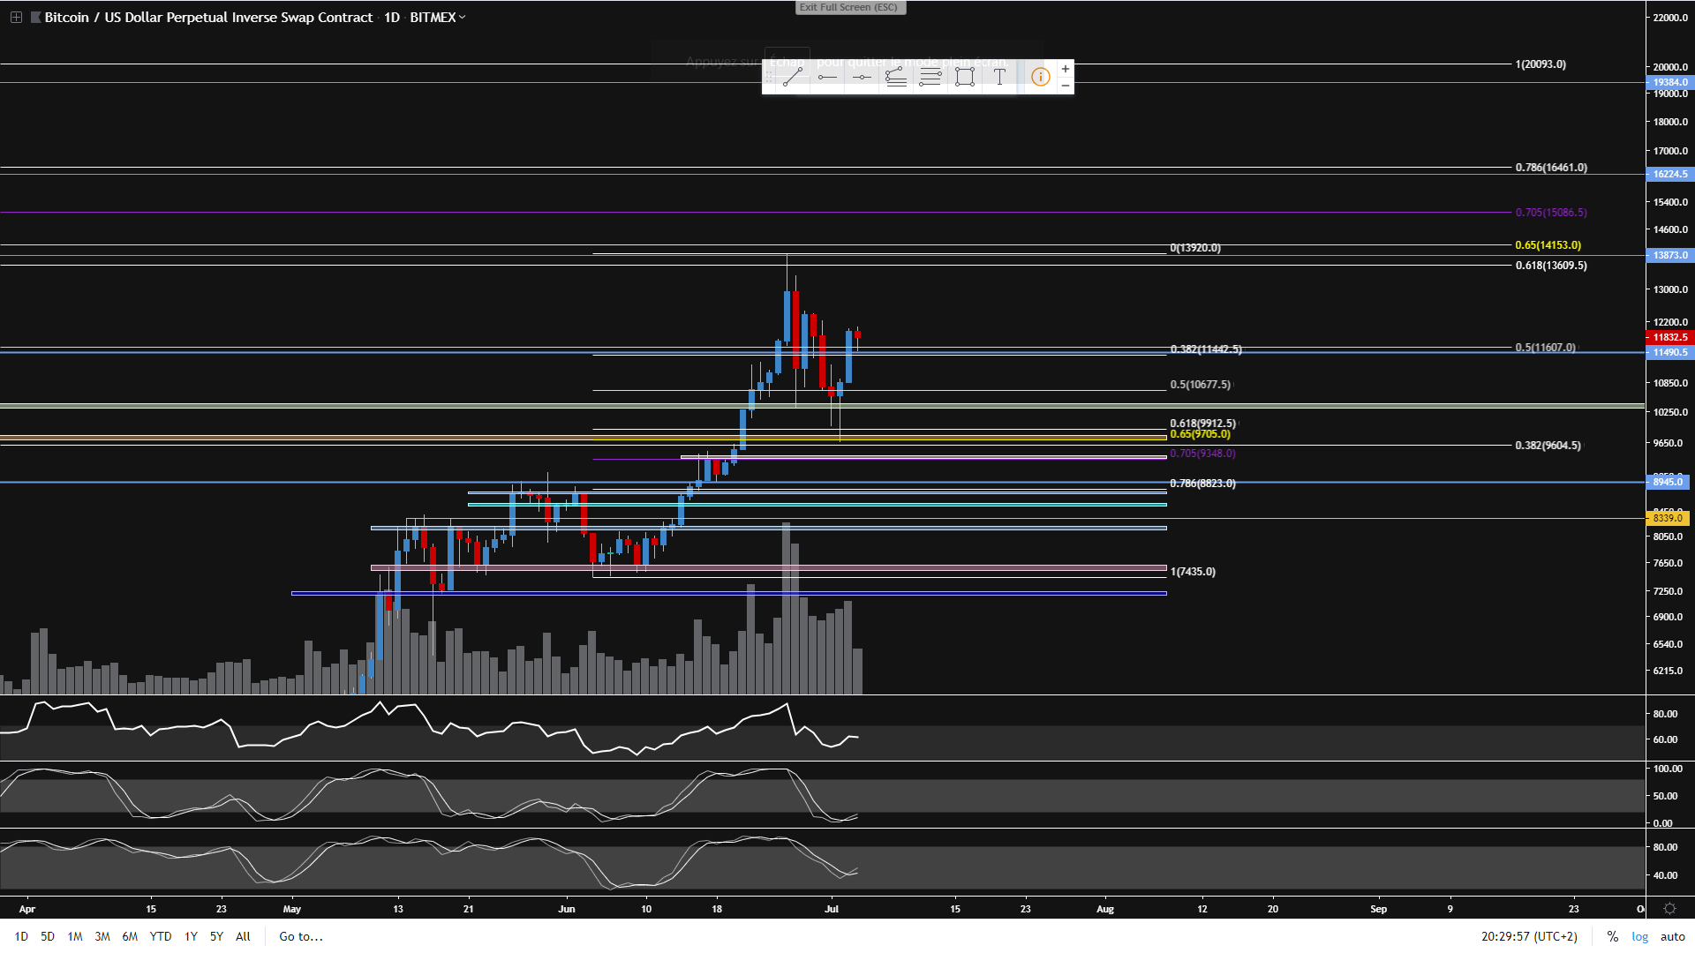Image resolution: width=1695 pixels, height=953 pixels.
Task: Expand the plus box beside Bitcoin title
Action: [16, 17]
